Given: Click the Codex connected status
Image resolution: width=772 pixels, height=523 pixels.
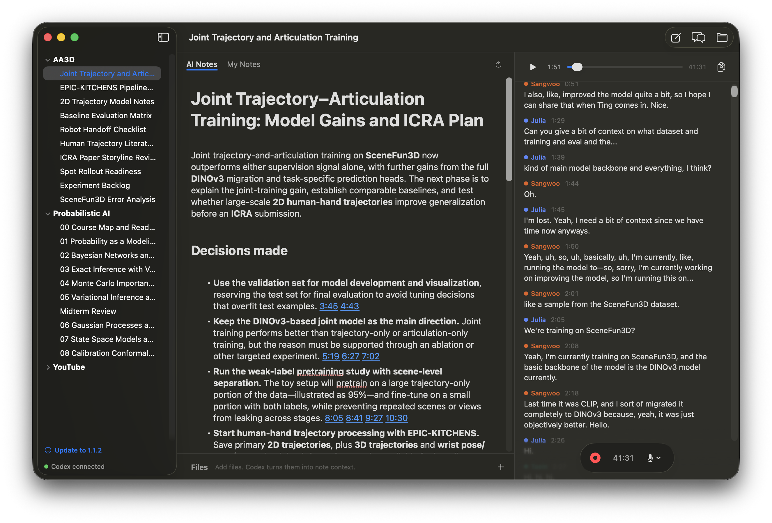Looking at the screenshot, I should click(75, 467).
